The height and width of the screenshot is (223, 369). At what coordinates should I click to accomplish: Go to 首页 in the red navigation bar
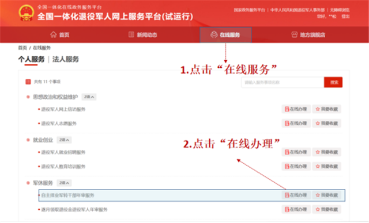(60, 34)
